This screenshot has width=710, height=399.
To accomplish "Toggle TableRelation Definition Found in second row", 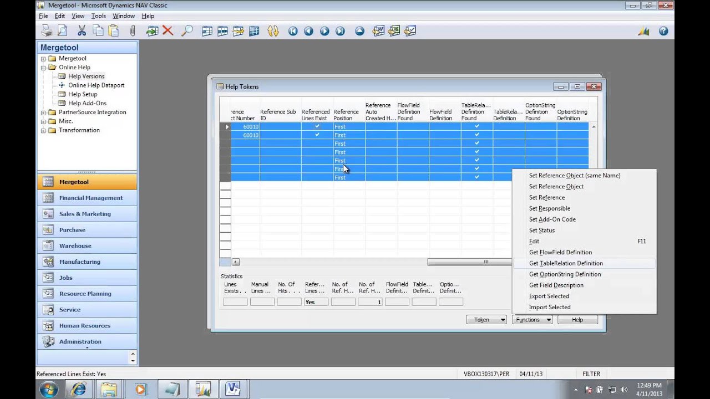I will pos(476,135).
